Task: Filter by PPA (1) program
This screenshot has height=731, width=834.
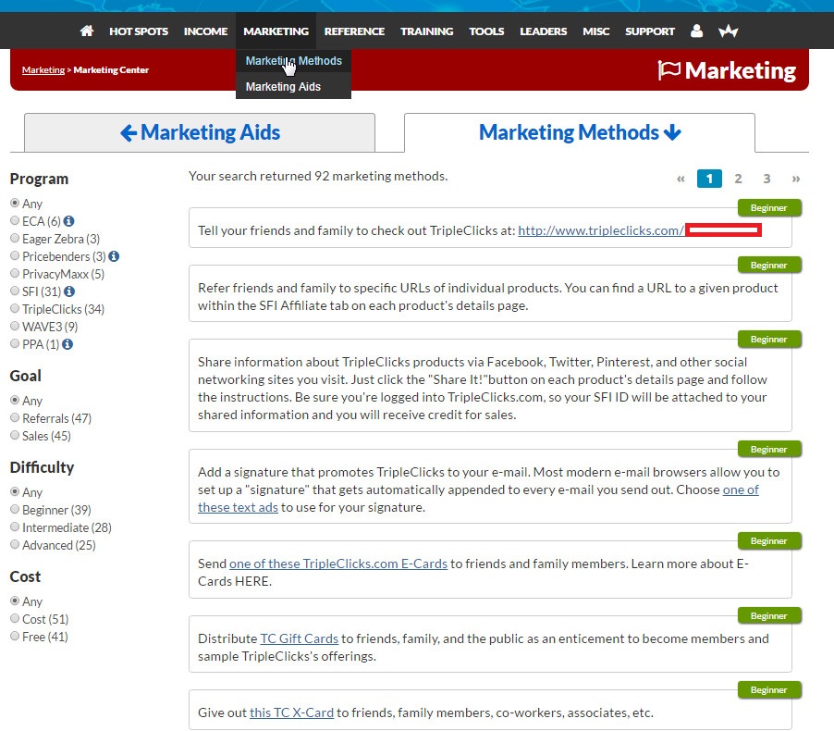Action: [x=15, y=343]
